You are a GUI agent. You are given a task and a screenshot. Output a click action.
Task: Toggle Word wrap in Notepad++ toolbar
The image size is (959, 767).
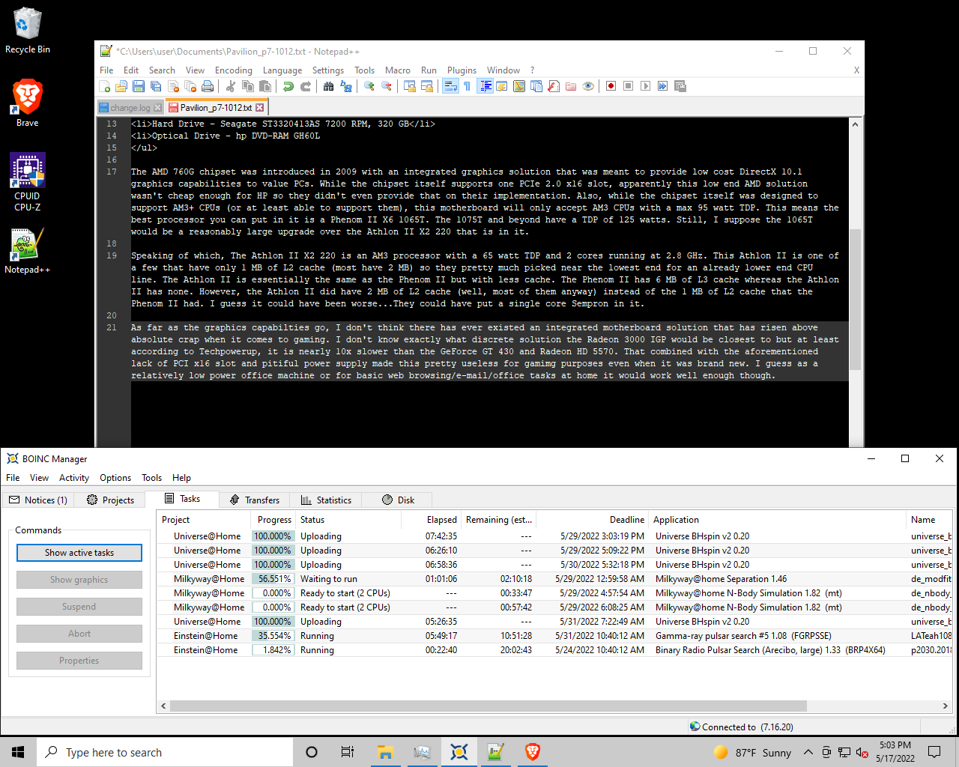(450, 86)
